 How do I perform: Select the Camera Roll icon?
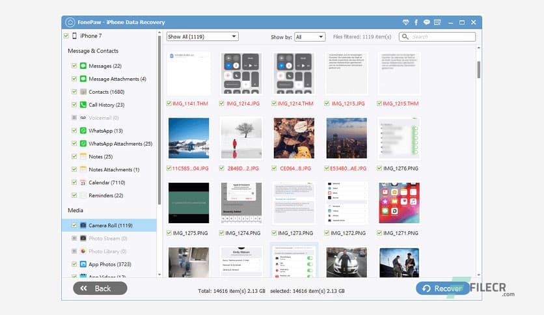[83, 225]
